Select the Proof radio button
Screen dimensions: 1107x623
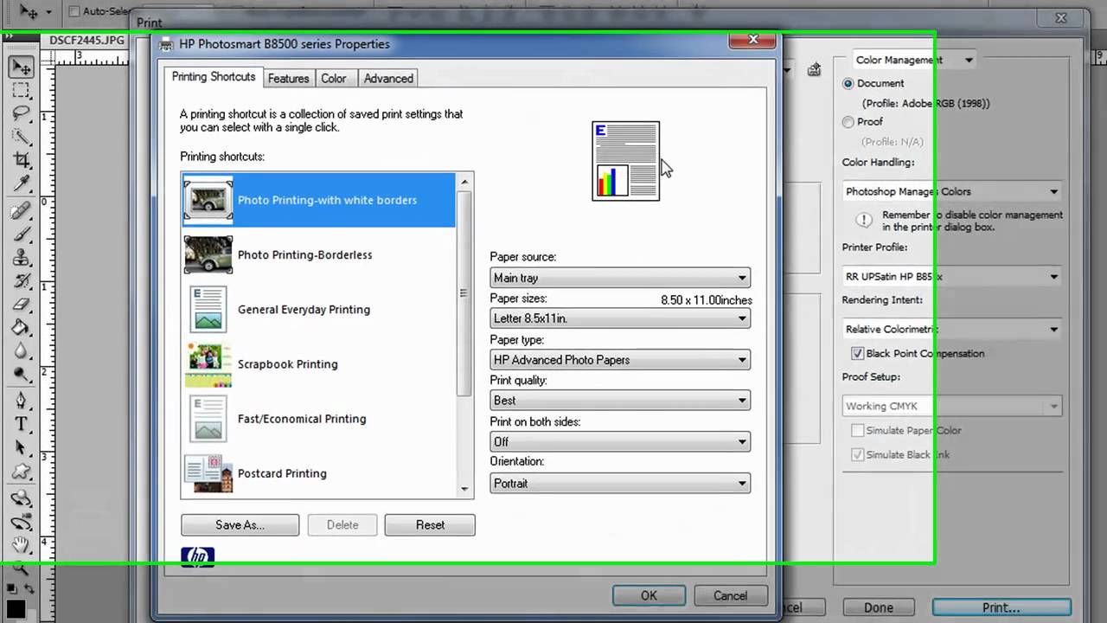848,122
